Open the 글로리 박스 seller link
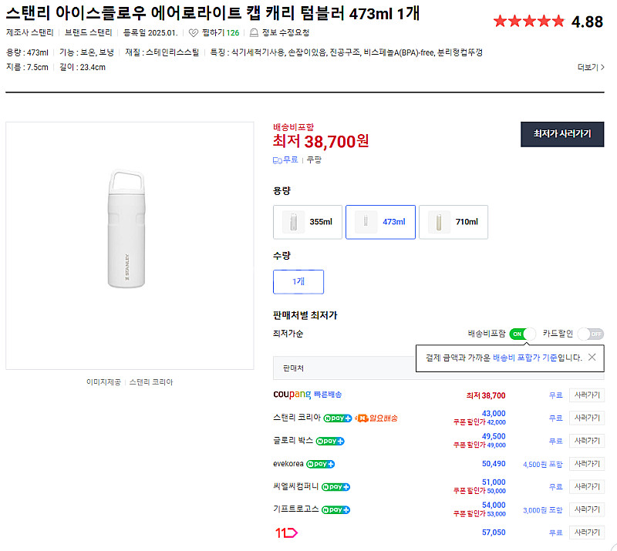This screenshot has width=617, height=551. tap(293, 441)
